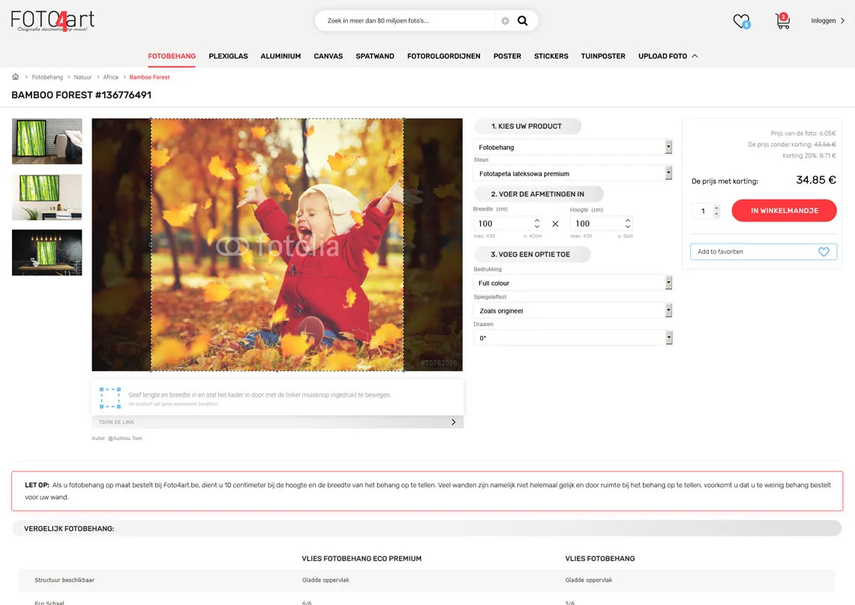Screen dimensions: 855x605
Task: Open the shopping cart icon
Action: [782, 22]
